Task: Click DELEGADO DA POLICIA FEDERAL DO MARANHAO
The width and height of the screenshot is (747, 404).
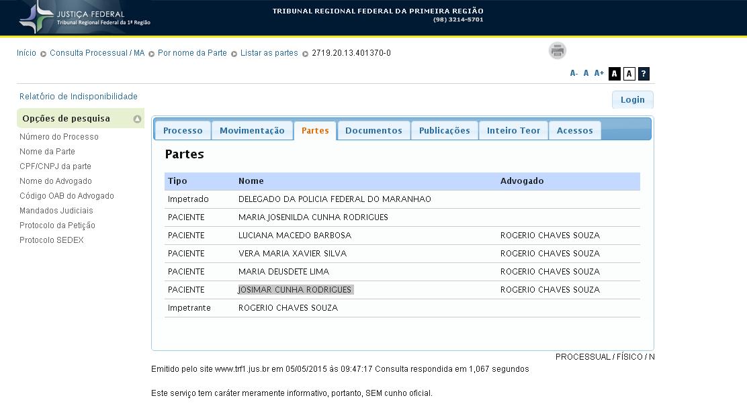Action: [x=335, y=199]
